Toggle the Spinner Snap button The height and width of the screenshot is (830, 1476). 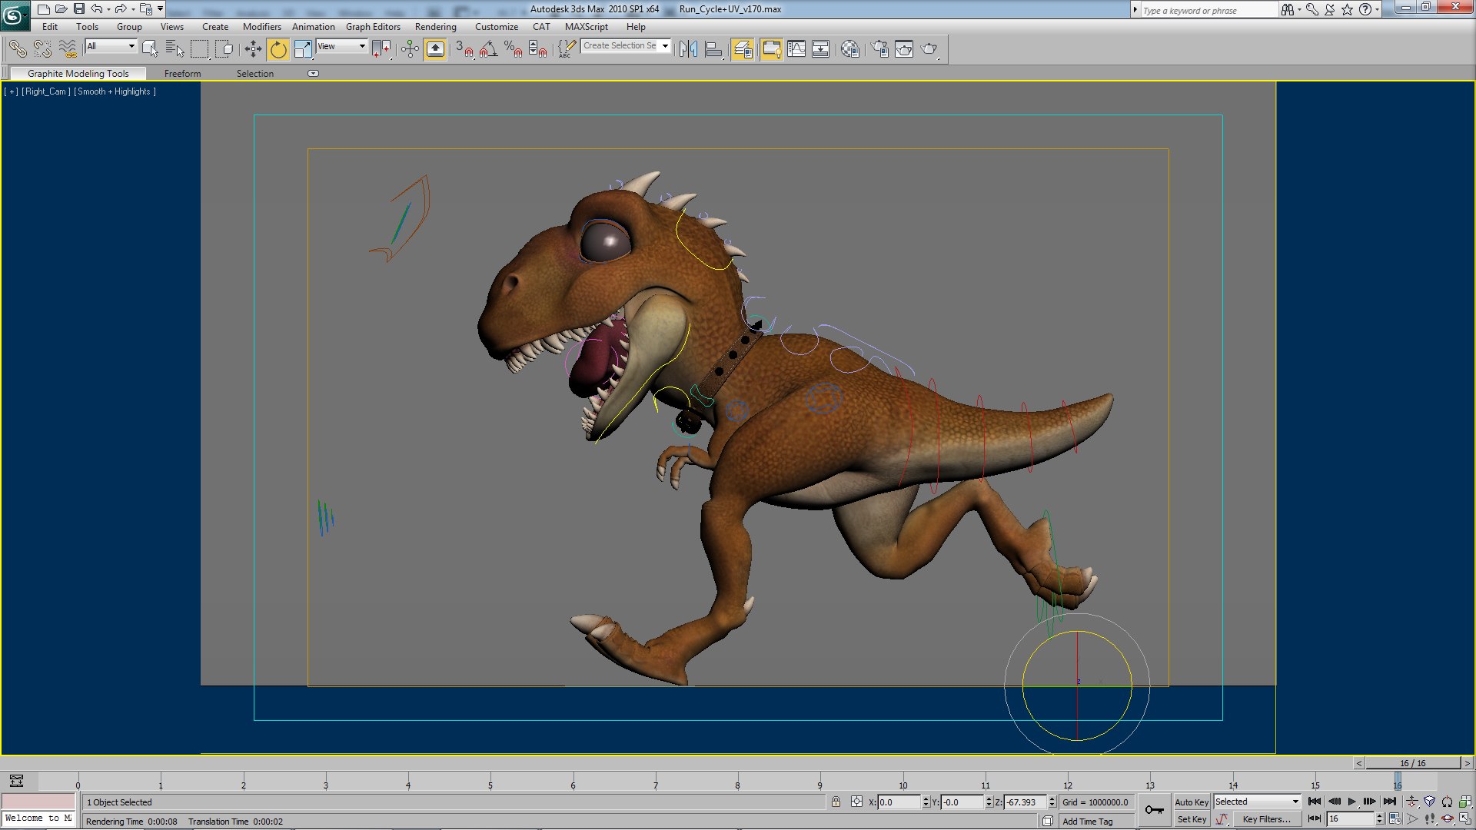click(x=537, y=49)
